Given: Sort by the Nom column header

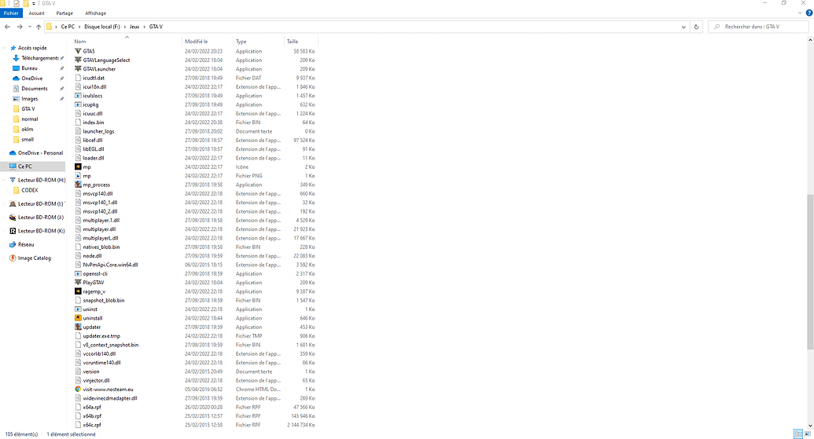Looking at the screenshot, I should 127,42.
